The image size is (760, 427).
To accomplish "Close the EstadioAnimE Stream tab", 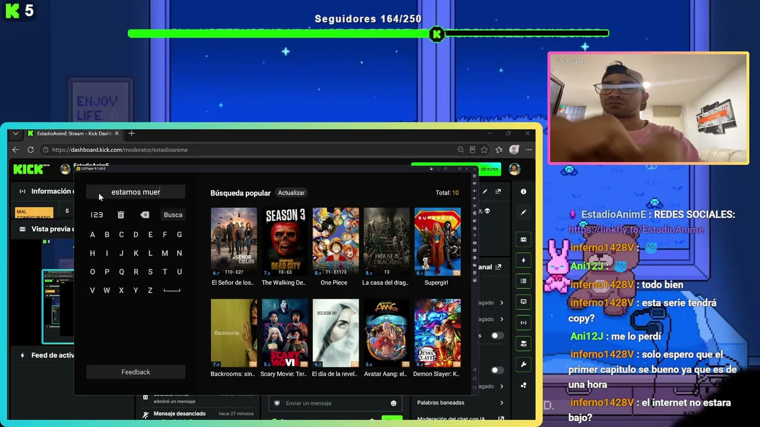I will pyautogui.click(x=117, y=133).
